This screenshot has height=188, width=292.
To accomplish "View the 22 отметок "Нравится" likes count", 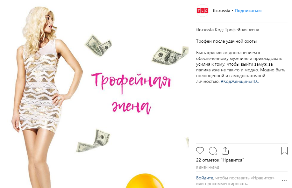I will coord(220,160).
